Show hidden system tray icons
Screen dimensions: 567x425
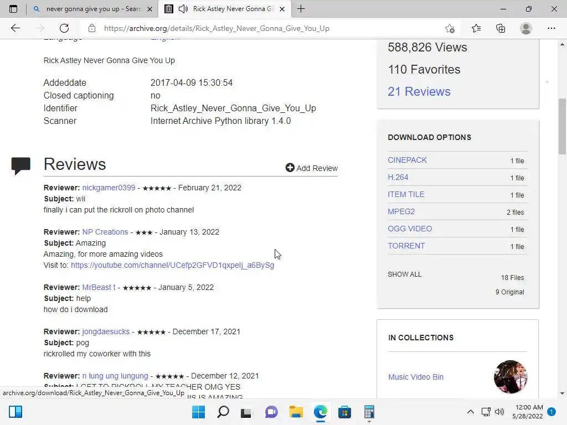[471, 412]
